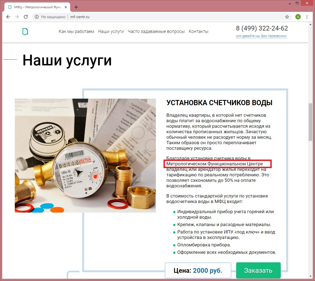The width and height of the screenshot is (315, 281).
Task: Go to 'Наши услуги' in navigation
Action: 111,31
